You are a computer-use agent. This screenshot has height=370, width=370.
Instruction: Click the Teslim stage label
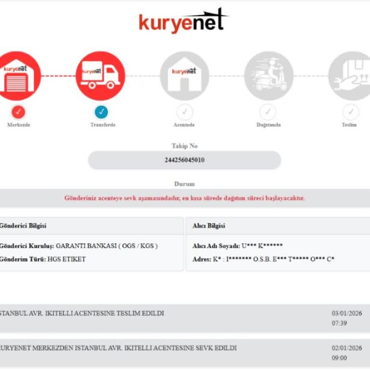click(x=349, y=125)
